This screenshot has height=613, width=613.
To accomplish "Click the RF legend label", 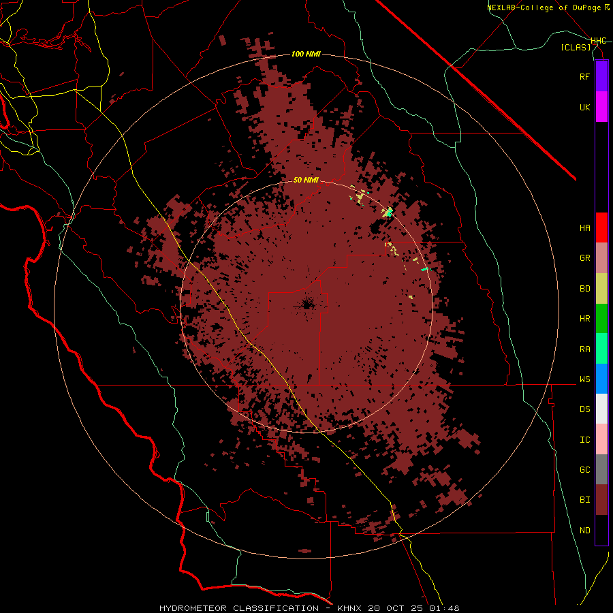I will point(584,76).
